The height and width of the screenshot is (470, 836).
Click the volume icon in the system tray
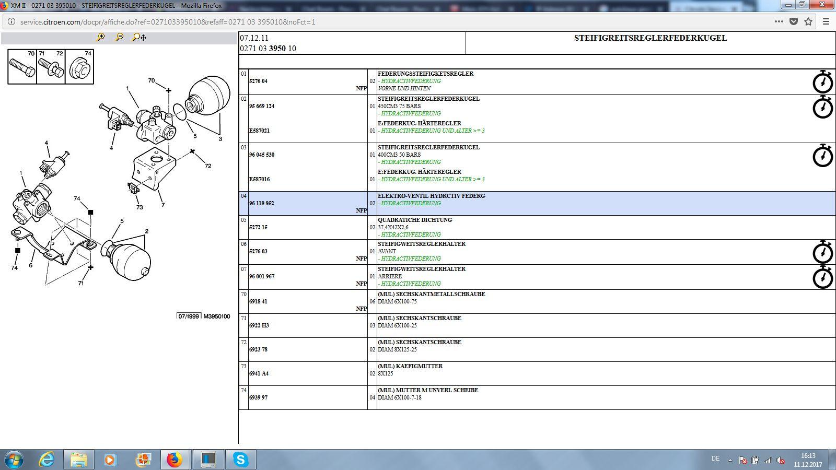click(x=781, y=460)
